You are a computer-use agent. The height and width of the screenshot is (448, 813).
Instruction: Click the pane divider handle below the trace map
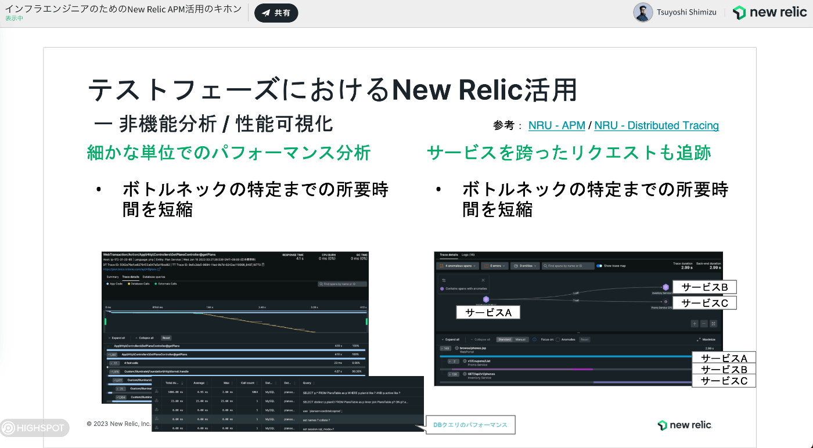(578, 333)
